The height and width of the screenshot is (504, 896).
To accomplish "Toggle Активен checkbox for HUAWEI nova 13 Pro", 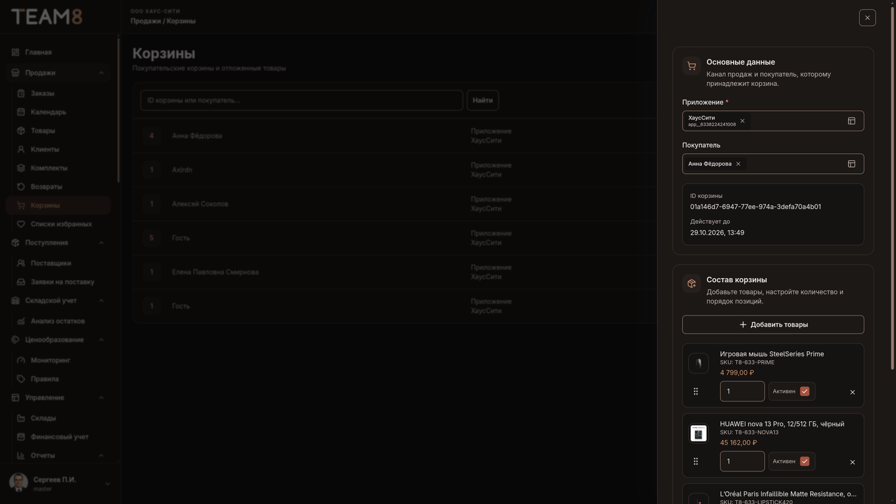I will click(x=805, y=461).
